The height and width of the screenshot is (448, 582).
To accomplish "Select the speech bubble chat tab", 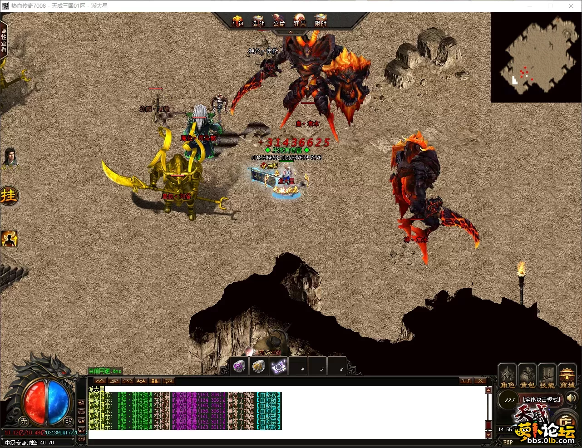I will tap(168, 381).
